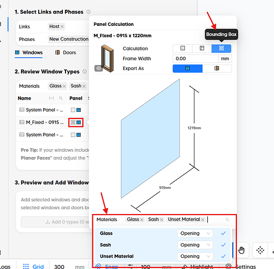
Task: Click the info icon beside Review Window Types
Action: click(x=84, y=72)
